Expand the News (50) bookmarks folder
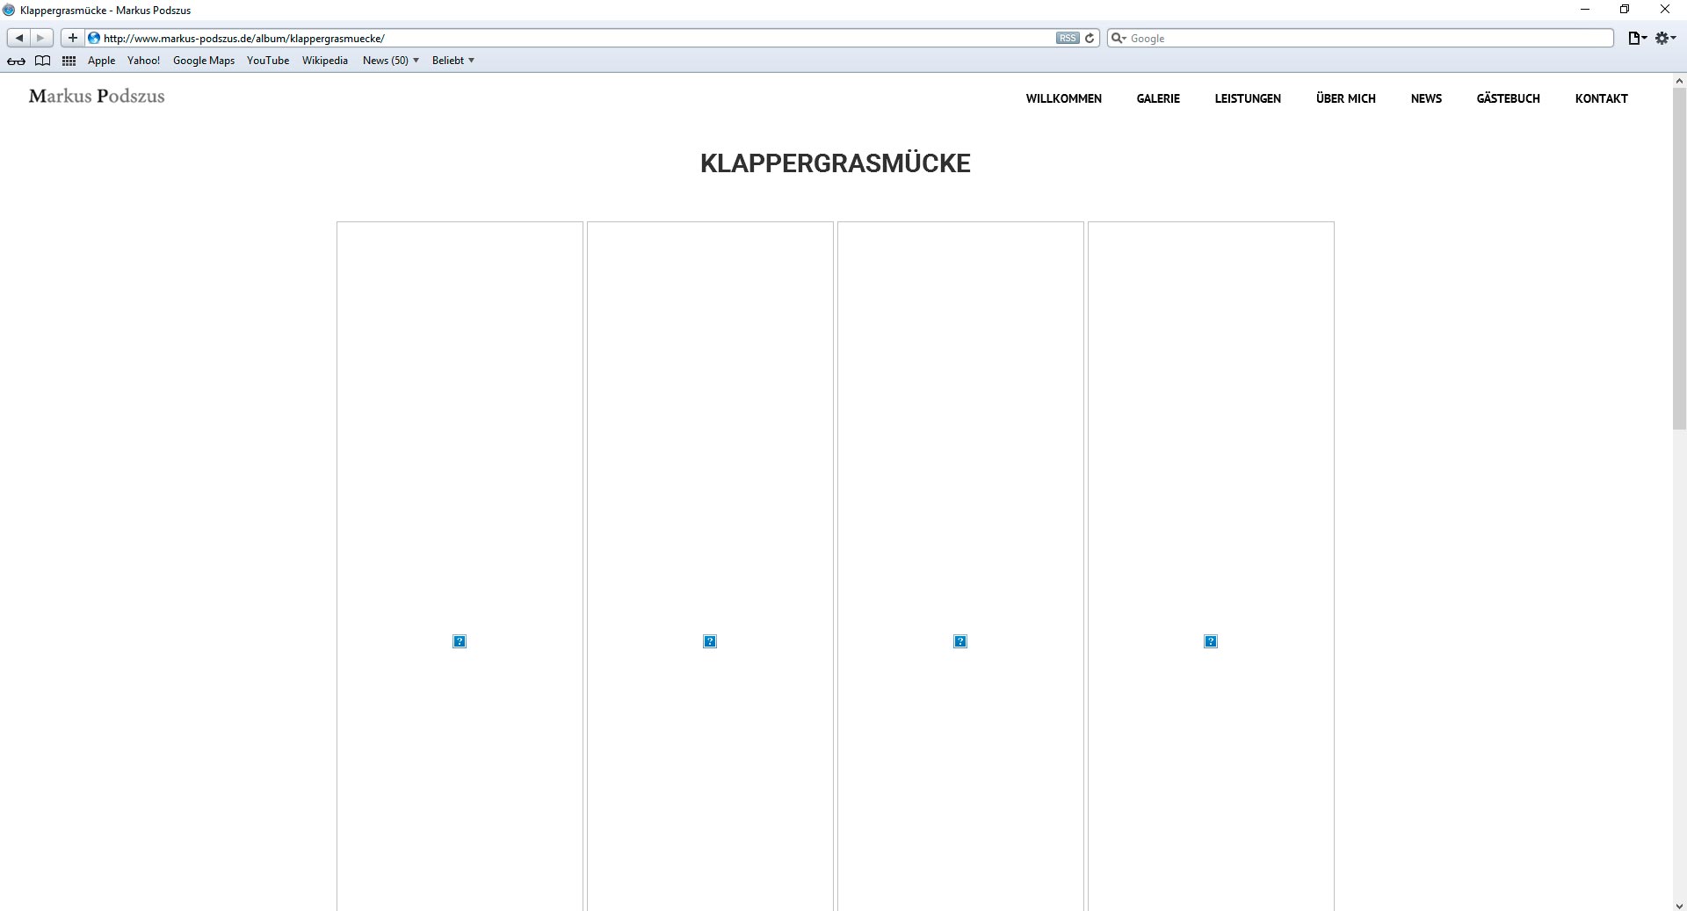Screen dimensions: 1687x911 (x=390, y=61)
